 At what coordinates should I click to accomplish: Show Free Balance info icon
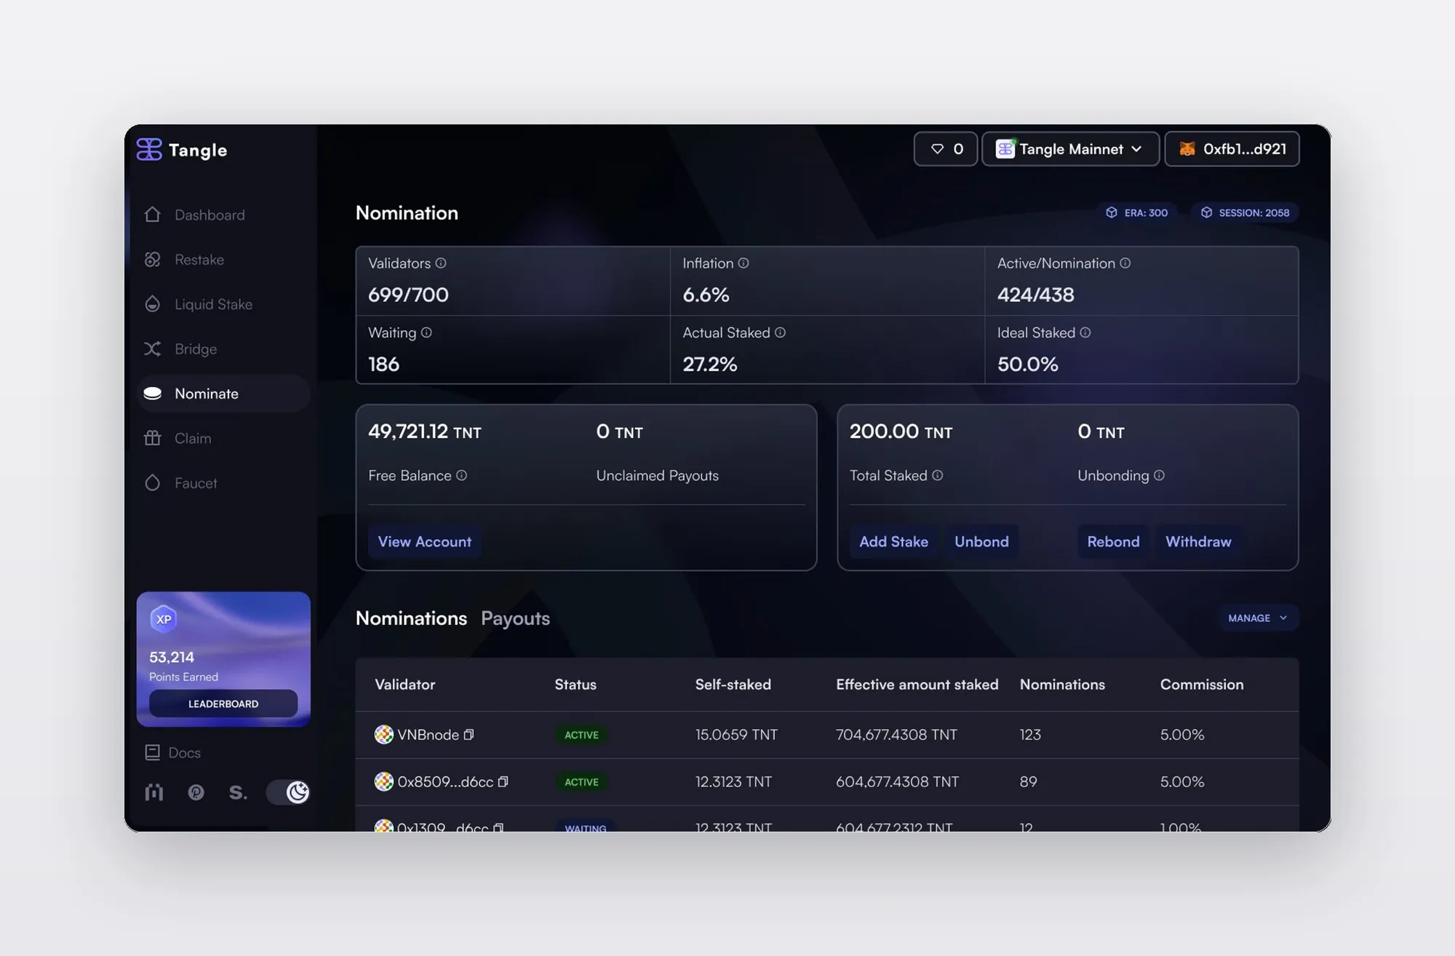point(461,475)
